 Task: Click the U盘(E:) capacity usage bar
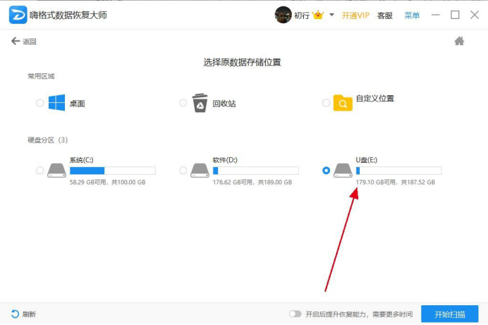(x=398, y=171)
